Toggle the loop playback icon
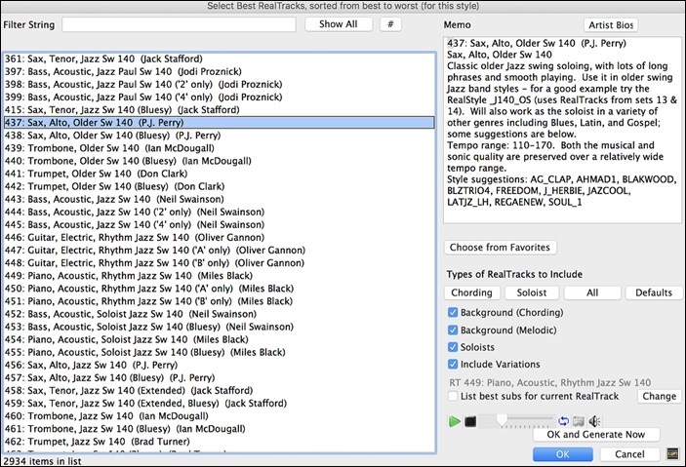 click(563, 421)
